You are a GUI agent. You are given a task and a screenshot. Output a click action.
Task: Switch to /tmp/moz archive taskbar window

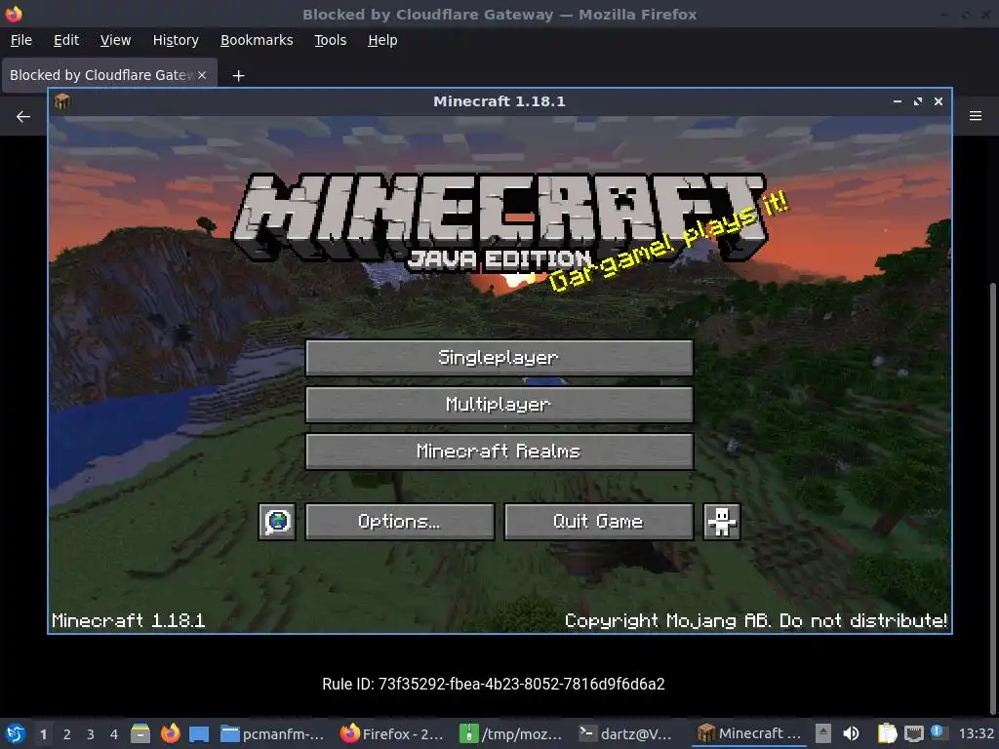511,733
